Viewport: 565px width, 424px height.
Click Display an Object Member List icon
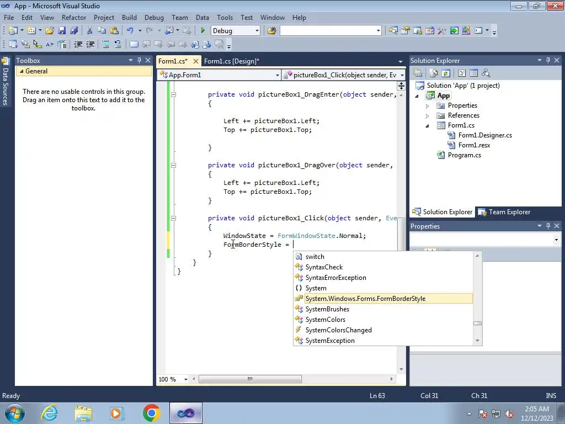click(x=13, y=44)
